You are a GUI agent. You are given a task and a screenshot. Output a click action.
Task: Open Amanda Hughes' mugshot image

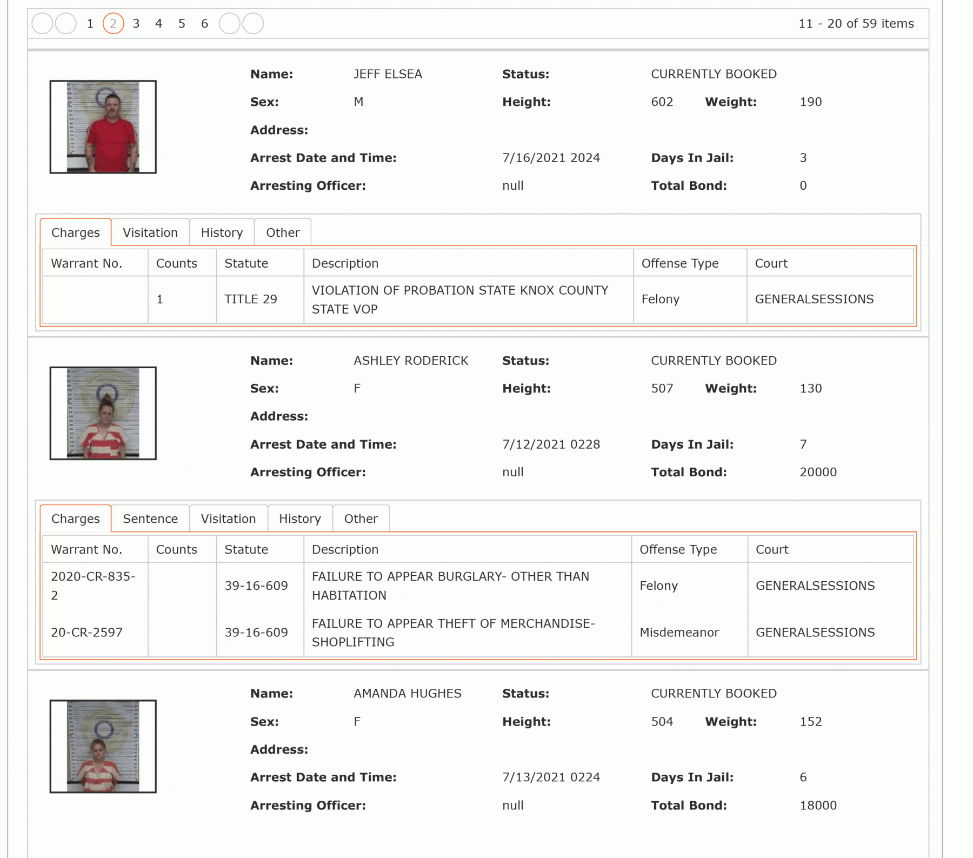[103, 747]
